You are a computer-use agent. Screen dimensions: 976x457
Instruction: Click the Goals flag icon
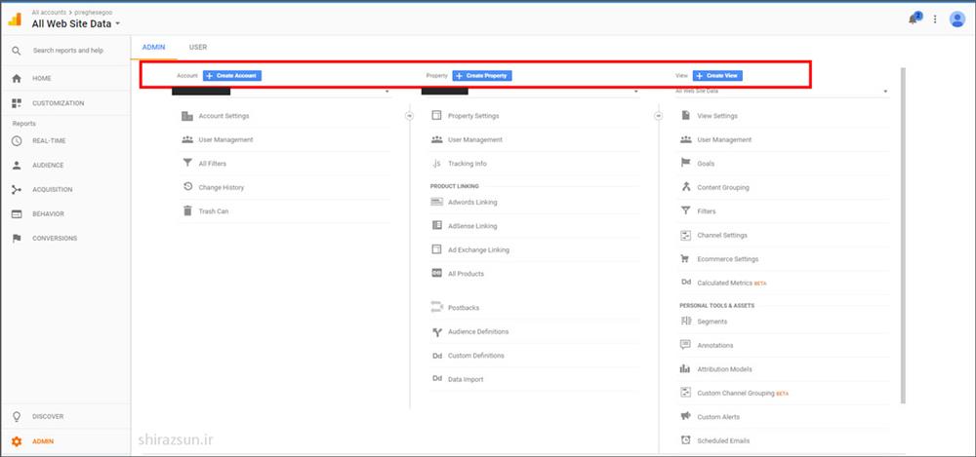685,163
